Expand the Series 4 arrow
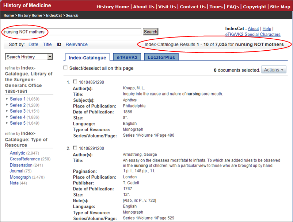This screenshot has height=222, width=293. coord(7,117)
